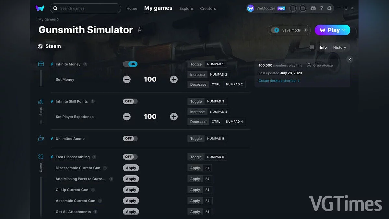Viewport: 389px width, 219px height.
Task: Select the Info tab
Action: (x=323, y=47)
